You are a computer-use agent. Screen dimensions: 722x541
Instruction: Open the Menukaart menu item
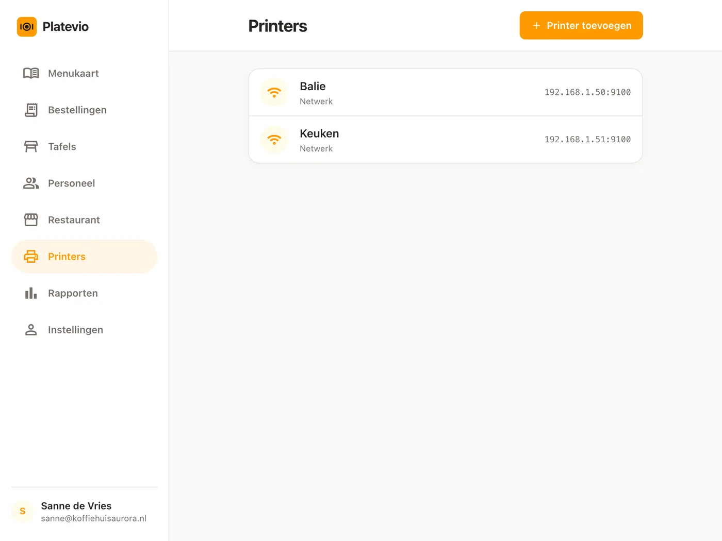pos(84,73)
